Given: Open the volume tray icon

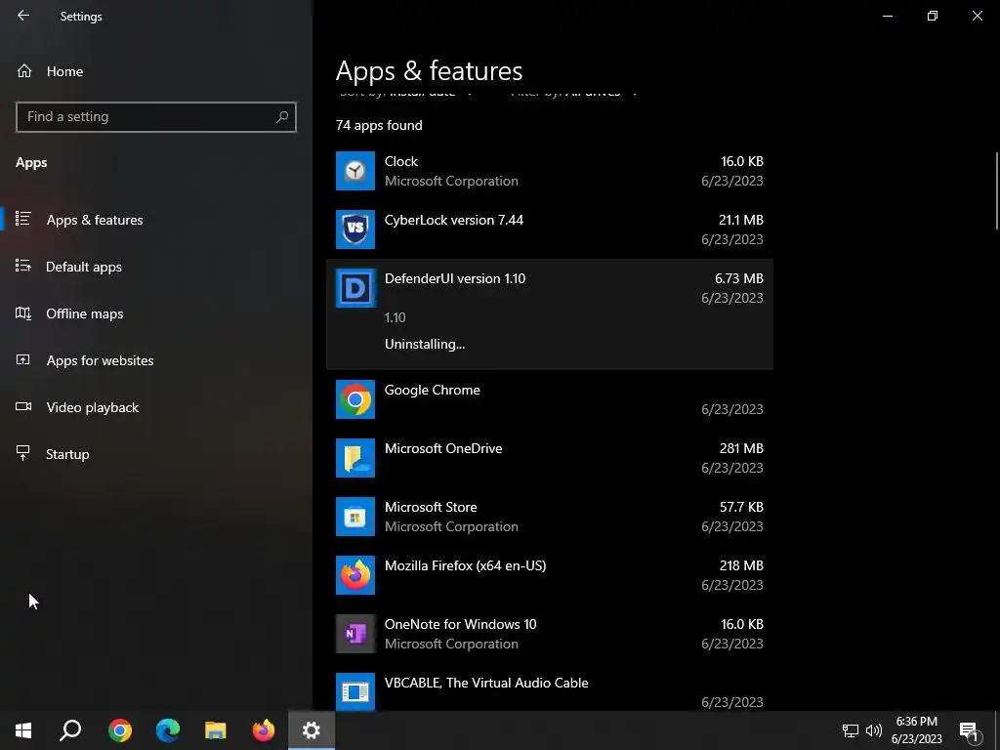Looking at the screenshot, I should 874,730.
